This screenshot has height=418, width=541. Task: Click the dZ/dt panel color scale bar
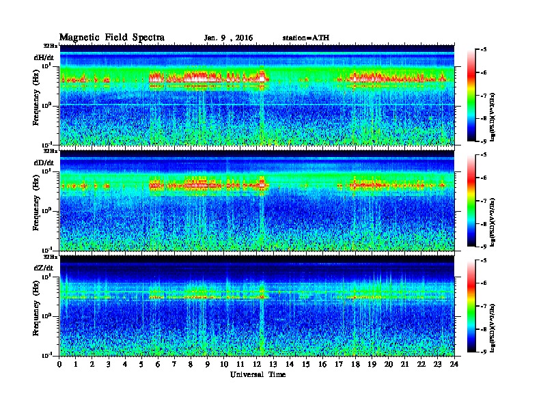tap(471, 306)
